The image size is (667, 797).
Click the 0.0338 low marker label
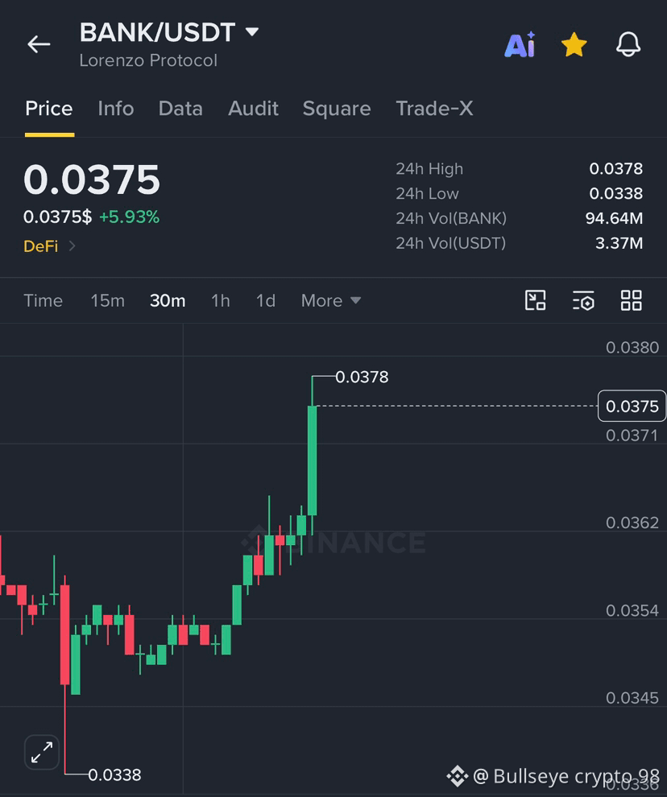pyautogui.click(x=114, y=775)
